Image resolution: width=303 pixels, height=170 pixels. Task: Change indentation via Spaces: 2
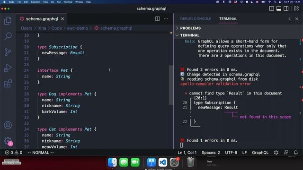[211, 153]
